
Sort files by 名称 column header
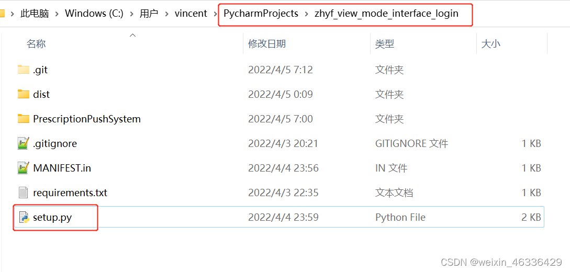(x=36, y=44)
